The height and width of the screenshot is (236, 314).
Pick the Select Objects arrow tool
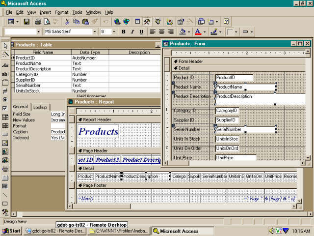point(5,46)
